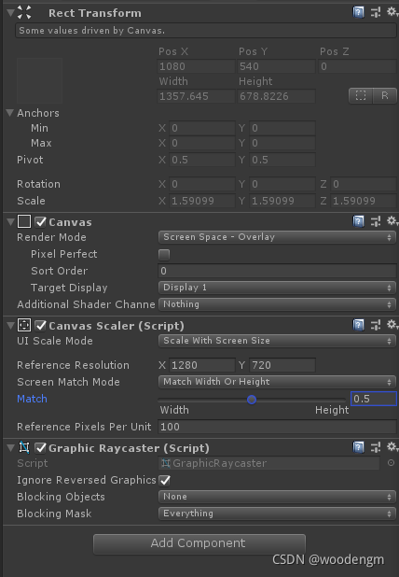Click the Graphic Raycaster component icon
The image size is (399, 577).
pyautogui.click(x=24, y=447)
